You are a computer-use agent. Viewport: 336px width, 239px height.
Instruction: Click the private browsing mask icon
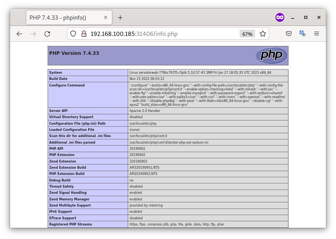(279, 17)
